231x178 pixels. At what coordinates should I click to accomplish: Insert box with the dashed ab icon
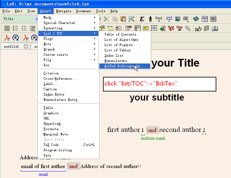click(x=154, y=28)
